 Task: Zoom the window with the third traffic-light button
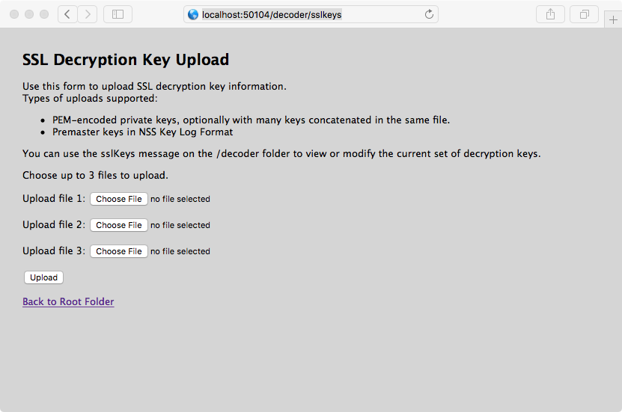(x=44, y=14)
